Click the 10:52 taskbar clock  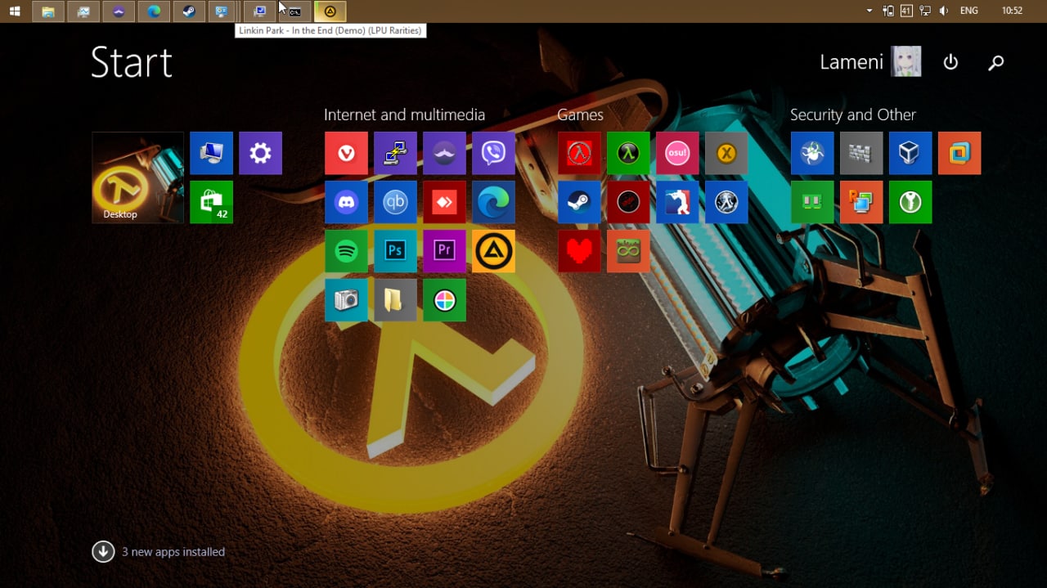point(1013,11)
